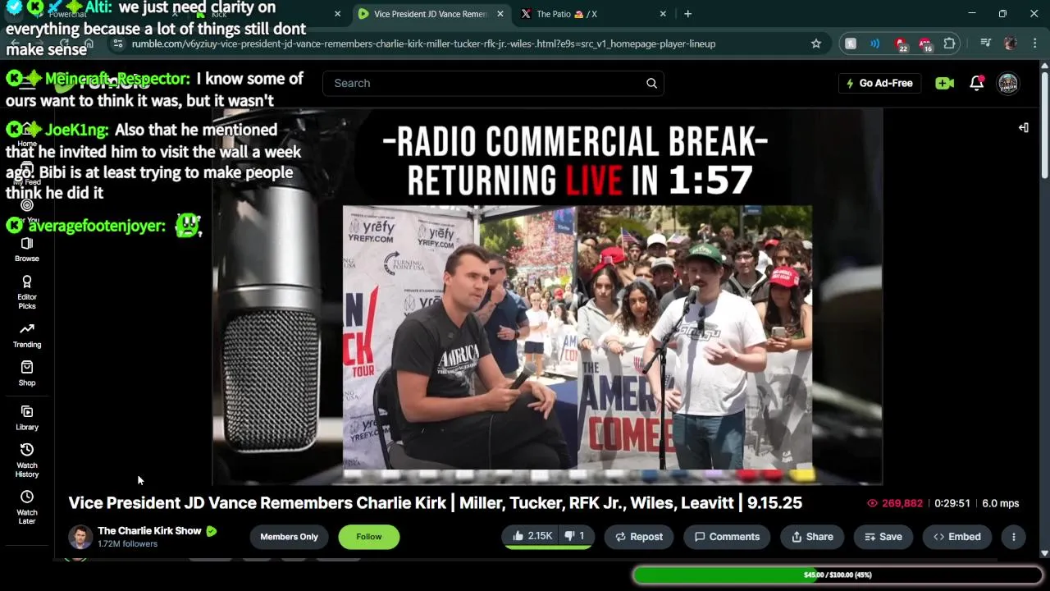
Task: Open Watch History in sidebar
Action: pos(27,460)
